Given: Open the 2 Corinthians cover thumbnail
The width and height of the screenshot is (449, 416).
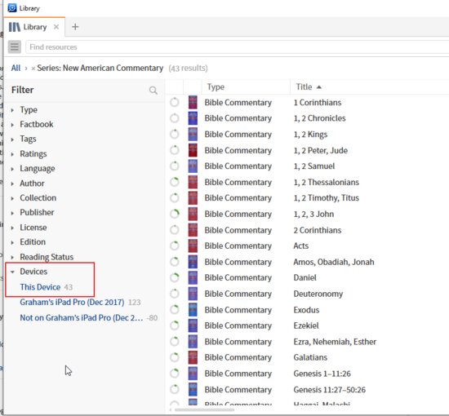Looking at the screenshot, I should pos(193,230).
